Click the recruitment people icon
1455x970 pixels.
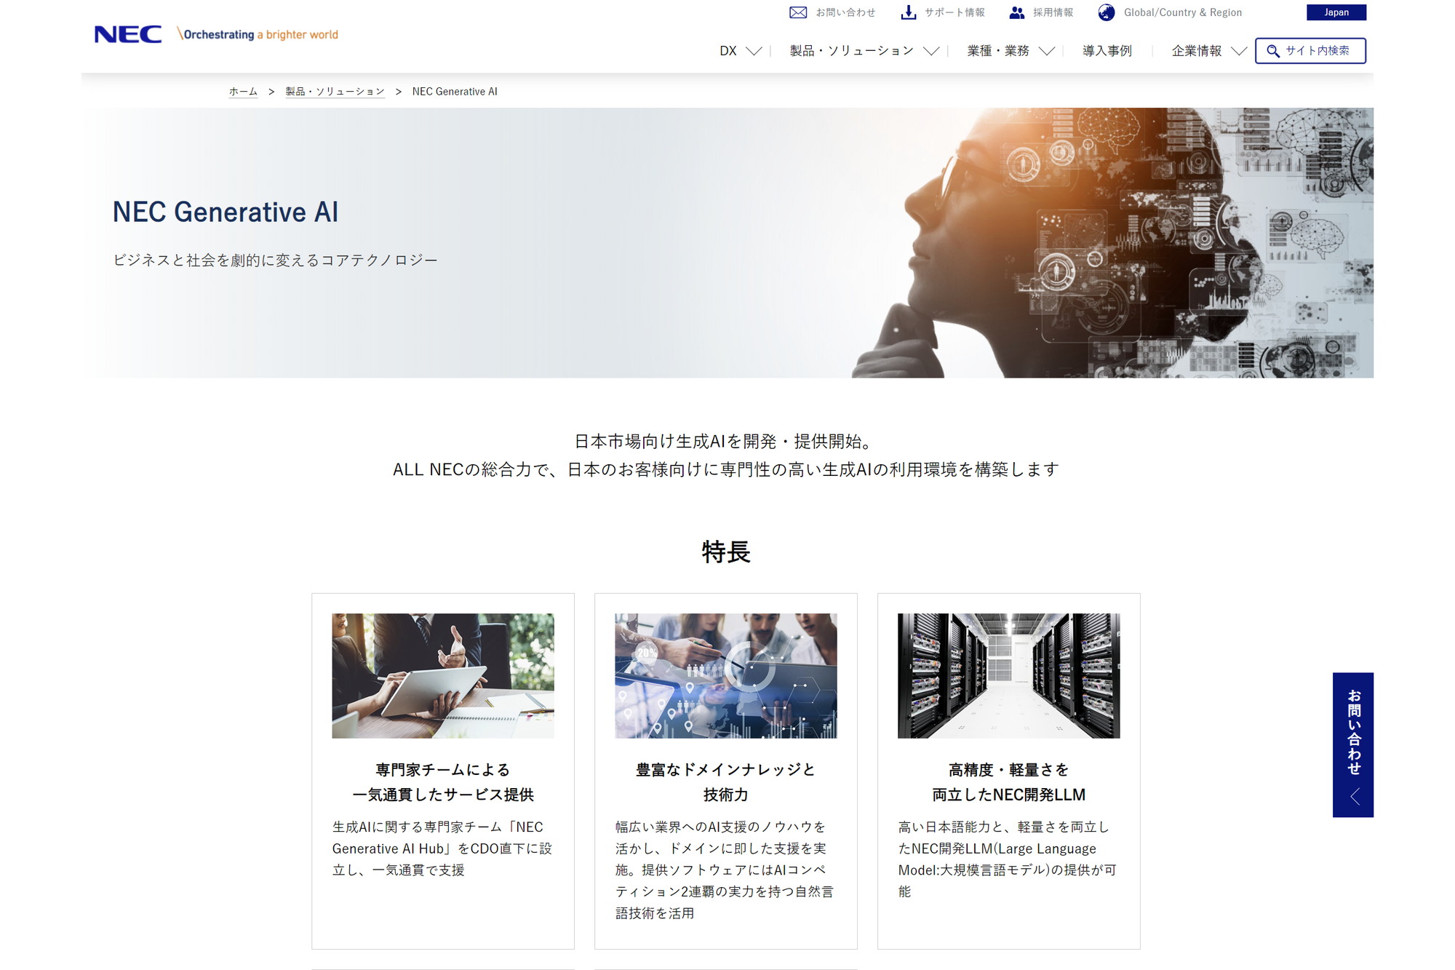(x=1017, y=12)
